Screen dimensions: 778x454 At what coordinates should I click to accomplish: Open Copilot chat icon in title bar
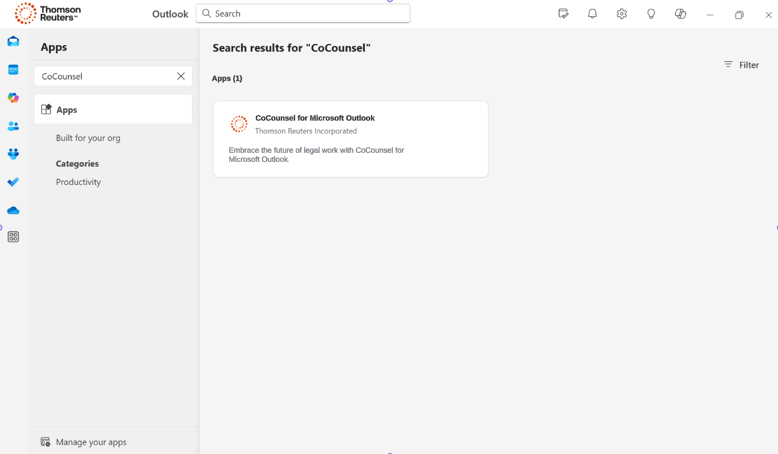(x=680, y=14)
